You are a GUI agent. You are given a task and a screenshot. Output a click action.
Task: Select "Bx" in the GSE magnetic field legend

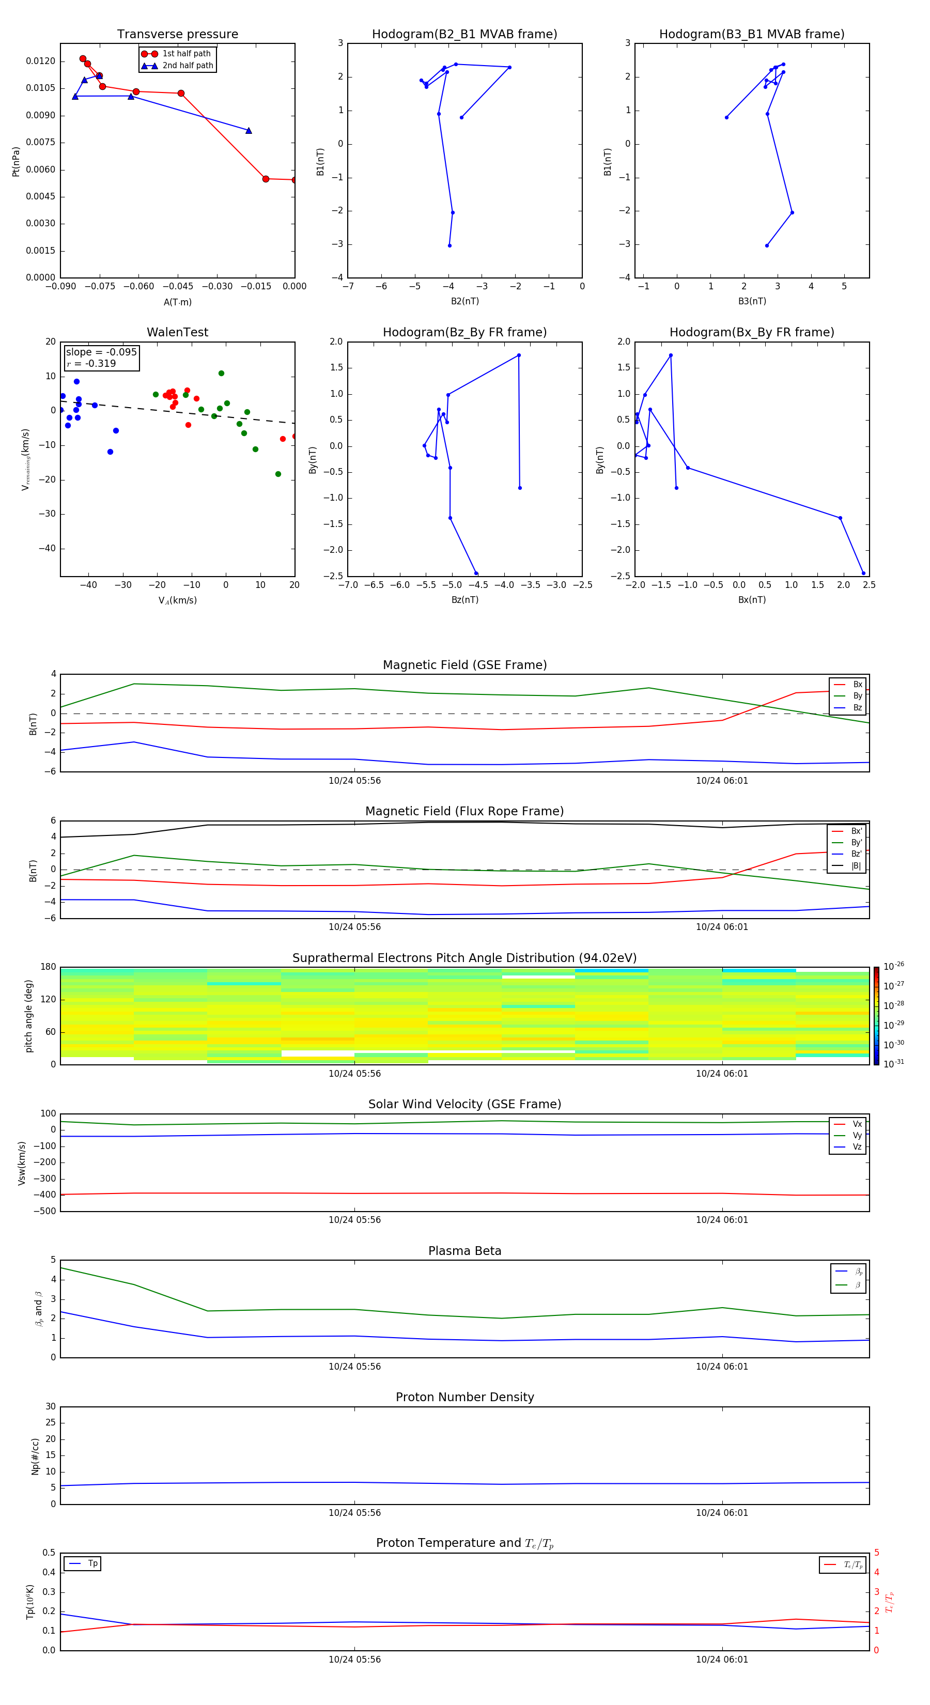[848, 685]
